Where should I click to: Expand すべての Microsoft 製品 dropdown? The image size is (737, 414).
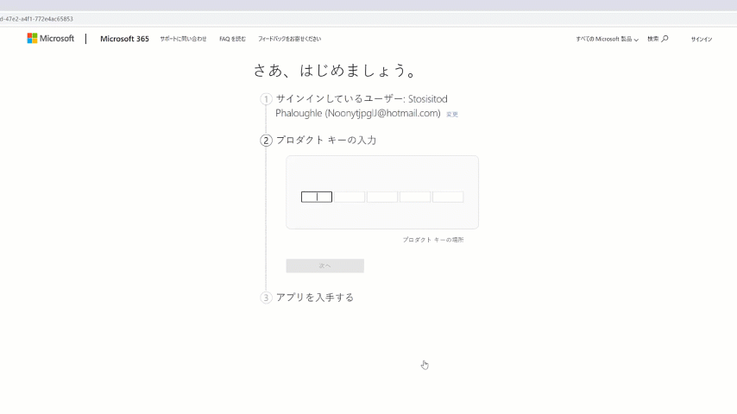pos(607,39)
